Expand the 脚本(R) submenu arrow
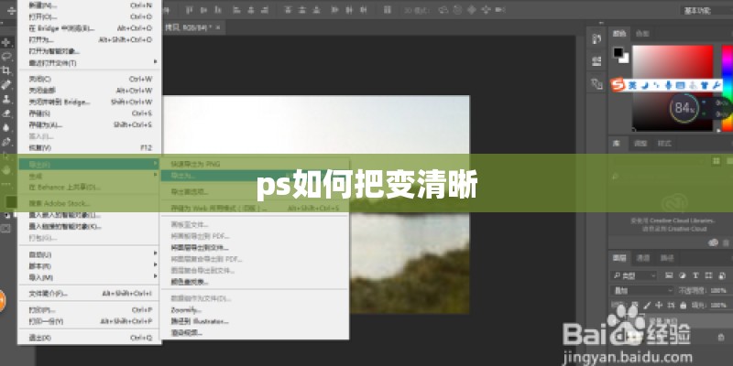 tap(155, 265)
